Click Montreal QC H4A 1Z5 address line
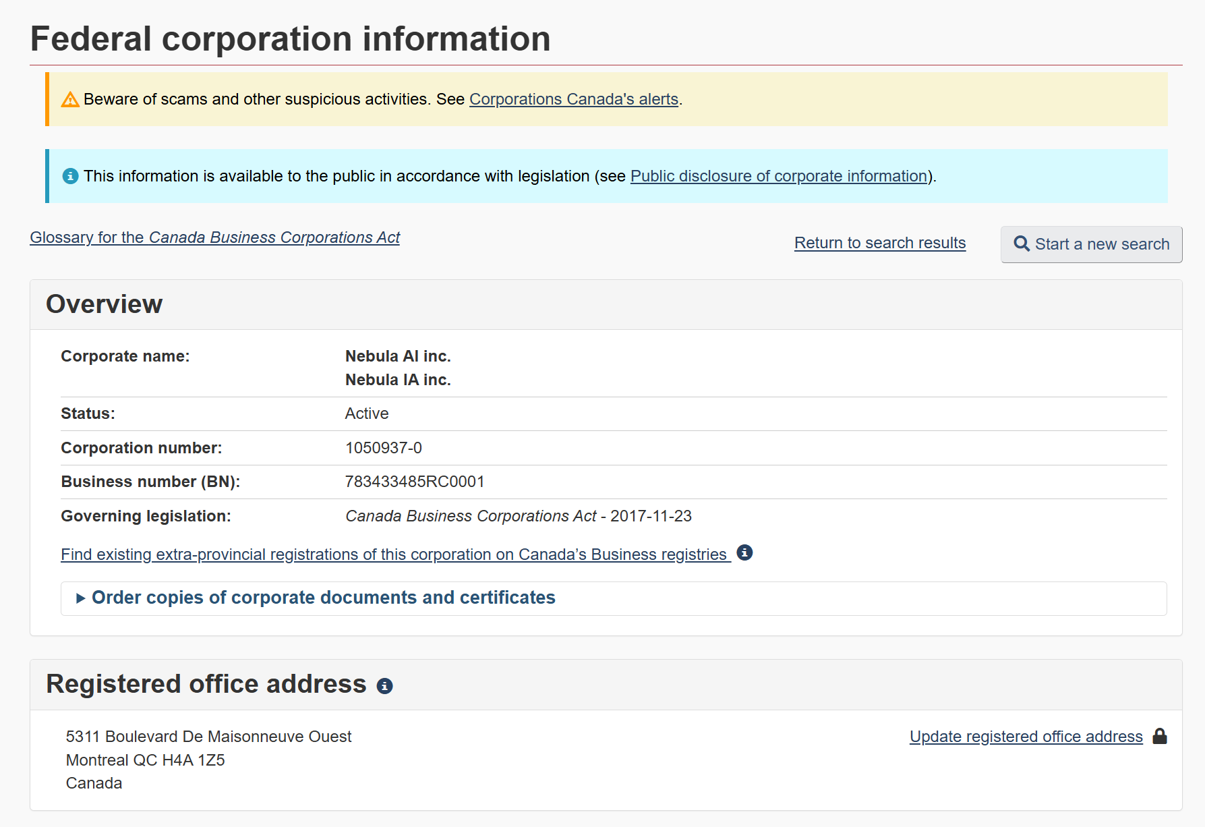 click(145, 760)
